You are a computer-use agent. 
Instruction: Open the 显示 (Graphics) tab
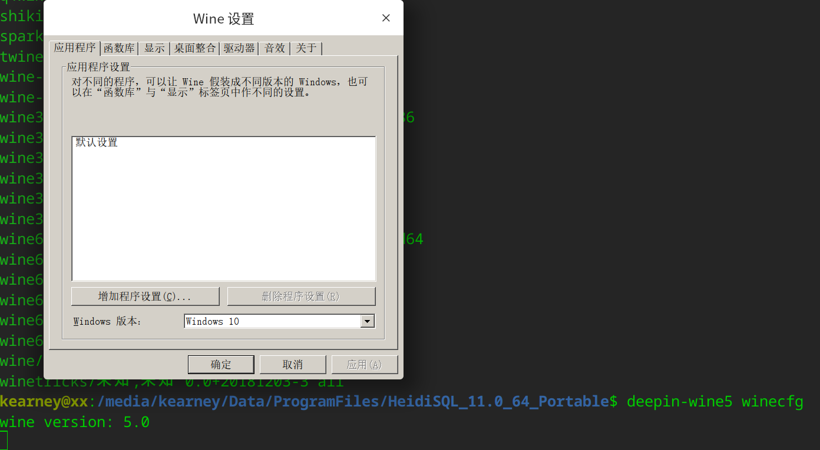pos(154,48)
